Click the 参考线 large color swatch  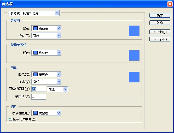point(134,31)
